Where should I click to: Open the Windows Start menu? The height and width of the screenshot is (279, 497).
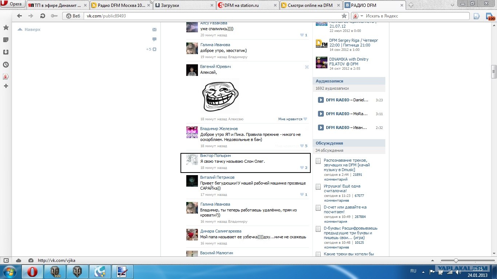coord(9,272)
